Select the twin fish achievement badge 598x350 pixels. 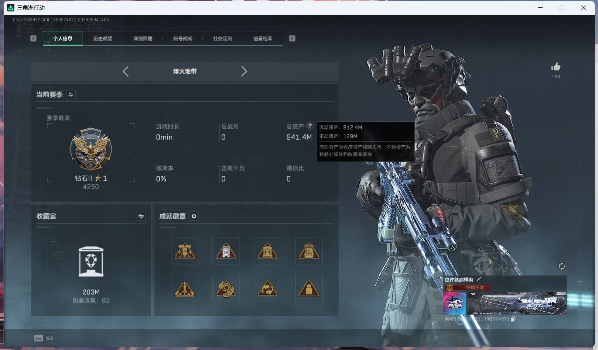[x=267, y=288]
